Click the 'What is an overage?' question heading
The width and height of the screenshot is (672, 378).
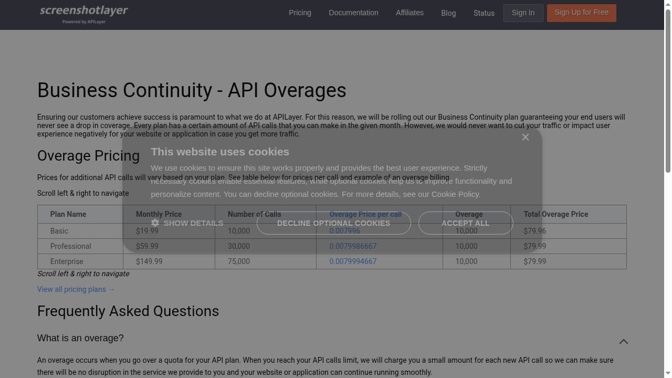80,338
